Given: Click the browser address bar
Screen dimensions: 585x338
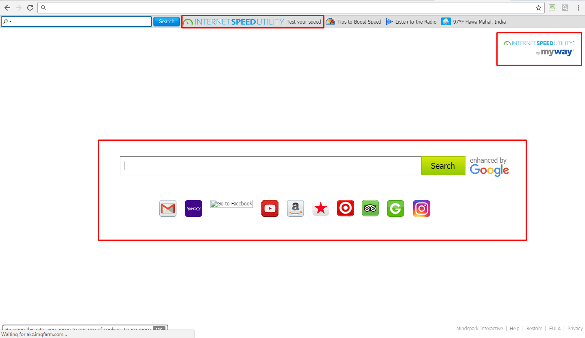Looking at the screenshot, I should [291, 8].
